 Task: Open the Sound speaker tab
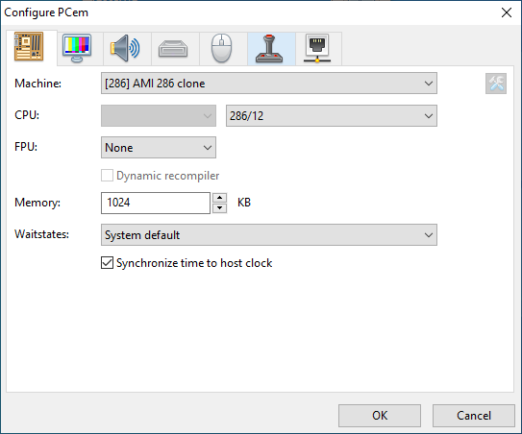click(x=125, y=49)
